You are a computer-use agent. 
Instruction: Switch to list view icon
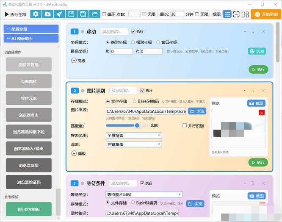227,14
